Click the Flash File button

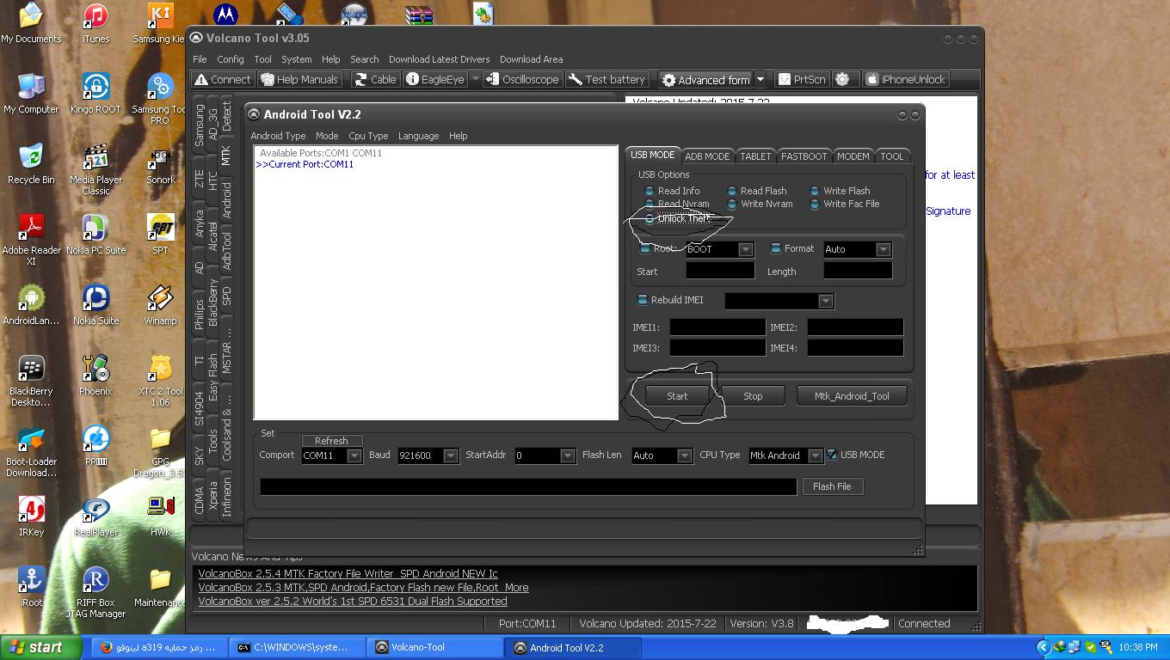[x=832, y=486]
